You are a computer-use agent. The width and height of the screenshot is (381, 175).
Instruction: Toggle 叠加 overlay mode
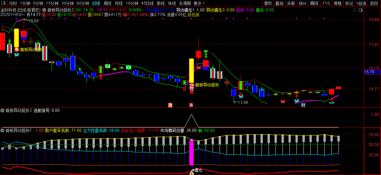click(280, 3)
